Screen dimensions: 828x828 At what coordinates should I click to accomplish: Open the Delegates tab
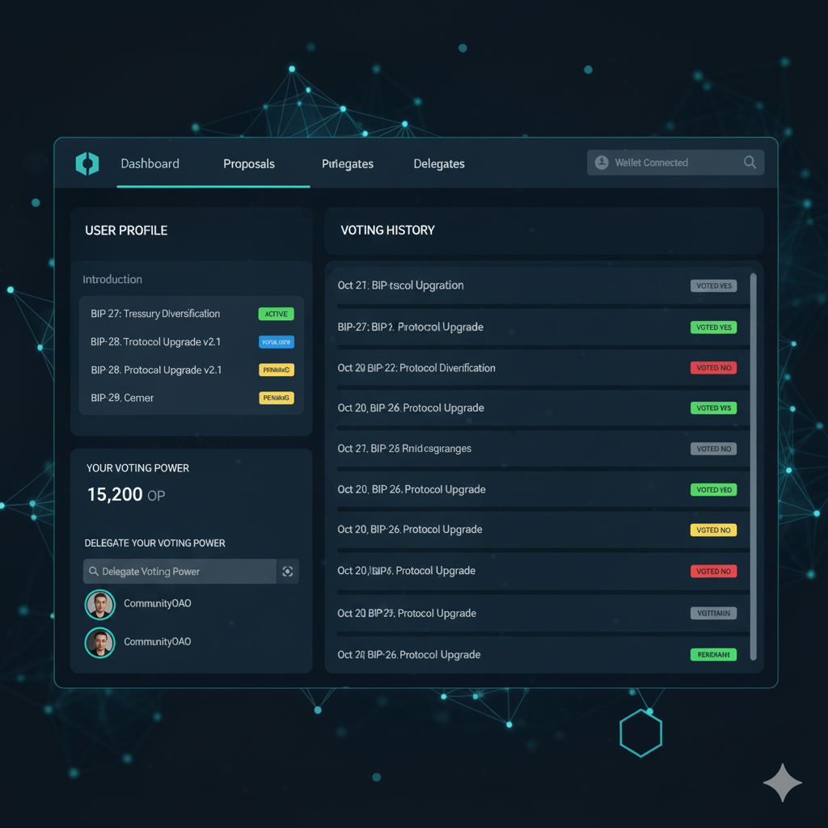click(x=438, y=163)
